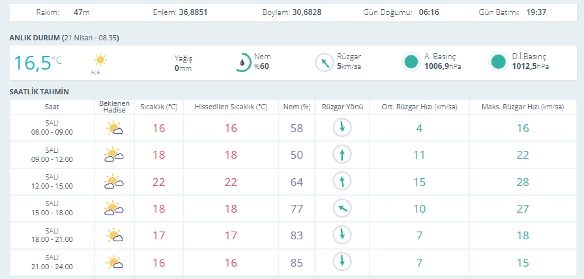Click the 'SAATLİK TAHMİN' section heading
The height and width of the screenshot is (279, 584).
[39, 92]
